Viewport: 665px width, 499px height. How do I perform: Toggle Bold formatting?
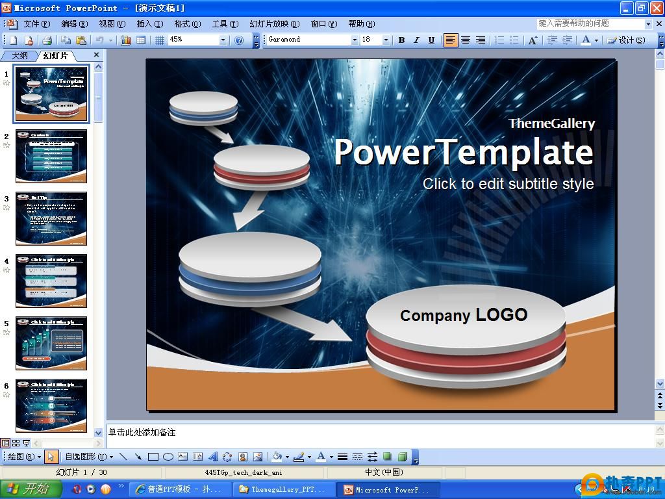(401, 40)
